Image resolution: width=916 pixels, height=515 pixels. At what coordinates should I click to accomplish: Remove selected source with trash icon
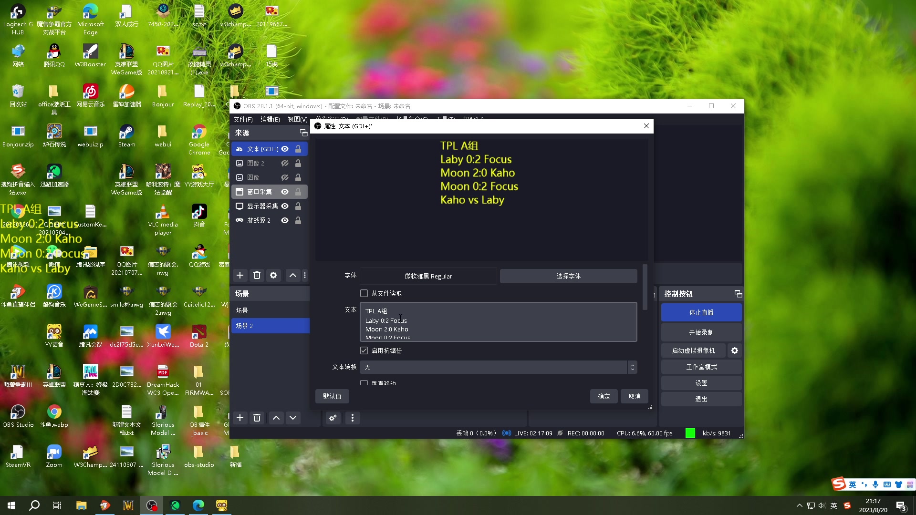coord(257,275)
